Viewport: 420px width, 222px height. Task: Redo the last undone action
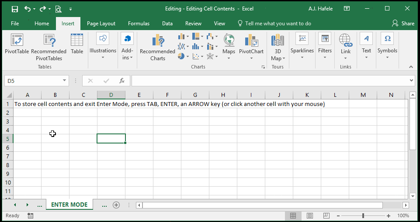pyautogui.click(x=43, y=9)
